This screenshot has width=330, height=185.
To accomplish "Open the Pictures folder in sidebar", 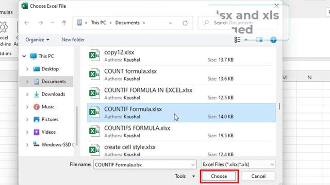I will [x=50, y=119].
